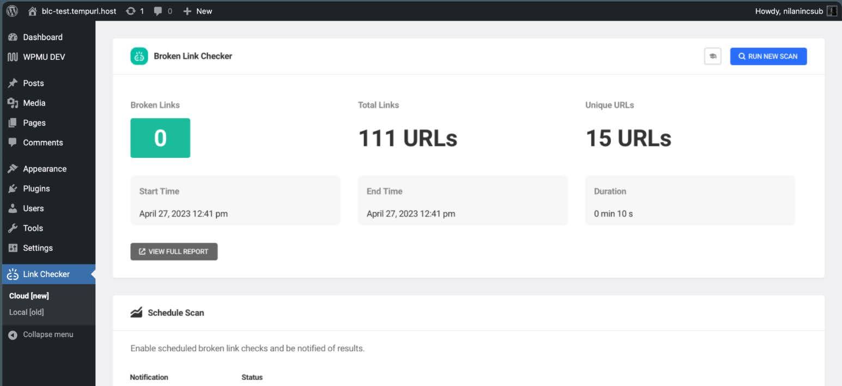Switch to the Cloud [new] submenu

pos(28,296)
